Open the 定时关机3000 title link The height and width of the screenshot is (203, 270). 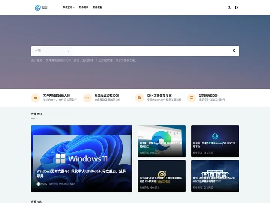tap(208, 95)
